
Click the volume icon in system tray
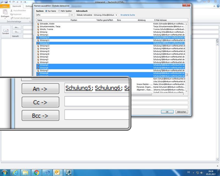[x=202, y=173]
